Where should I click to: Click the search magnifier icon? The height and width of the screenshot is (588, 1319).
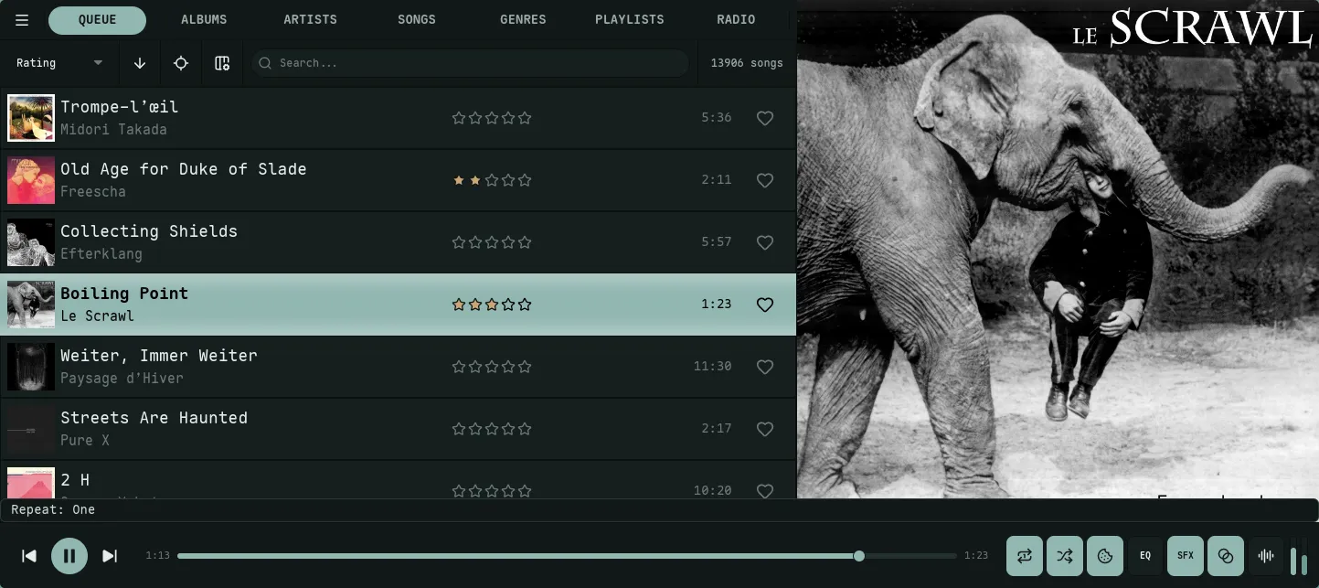pyautogui.click(x=265, y=63)
